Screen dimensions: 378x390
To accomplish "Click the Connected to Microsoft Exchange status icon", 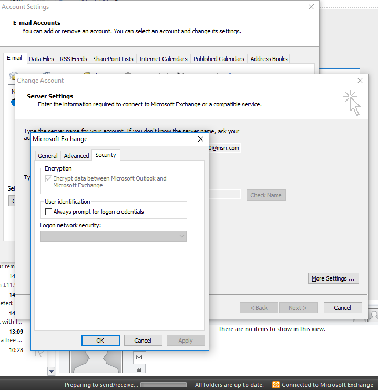I will 276,385.
